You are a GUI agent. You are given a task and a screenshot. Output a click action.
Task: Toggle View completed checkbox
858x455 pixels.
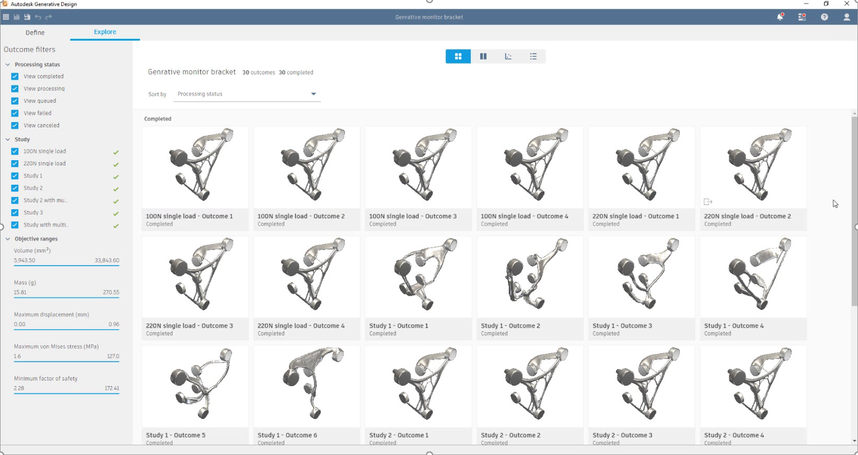[15, 76]
